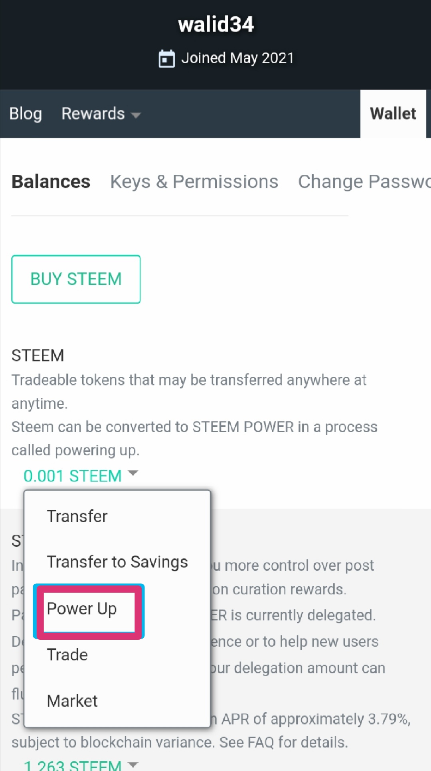Image resolution: width=431 pixels, height=771 pixels.
Task: Choose Transfer from the dropdown menu
Action: click(x=77, y=516)
